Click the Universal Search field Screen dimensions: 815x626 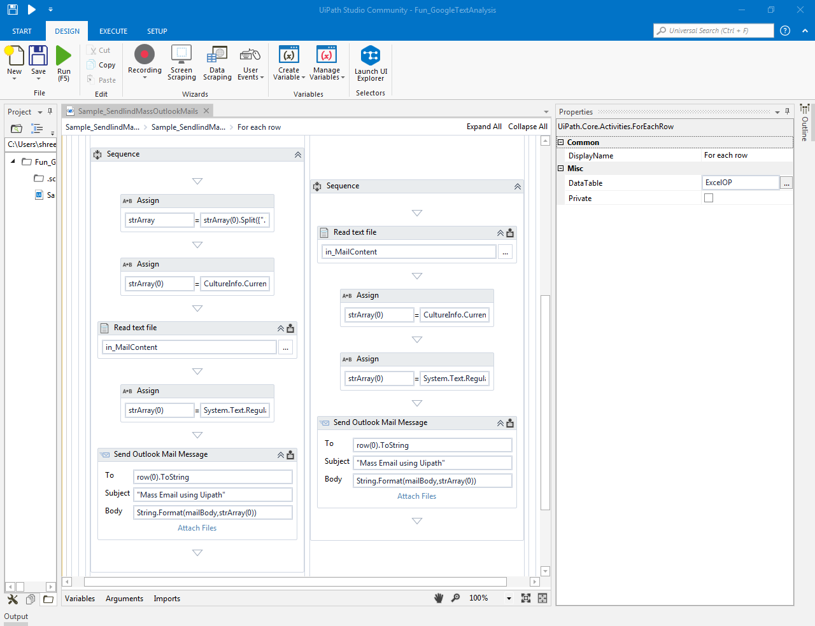714,31
